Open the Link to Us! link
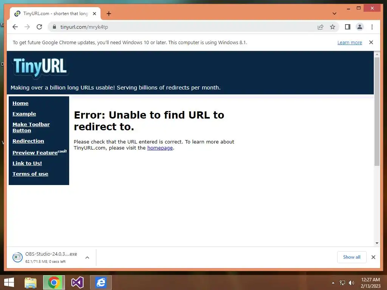The image size is (387, 290). click(x=27, y=163)
